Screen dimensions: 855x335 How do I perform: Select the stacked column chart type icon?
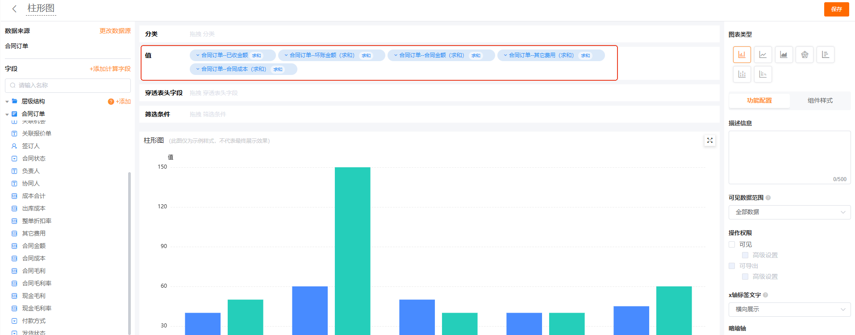pyautogui.click(x=742, y=74)
